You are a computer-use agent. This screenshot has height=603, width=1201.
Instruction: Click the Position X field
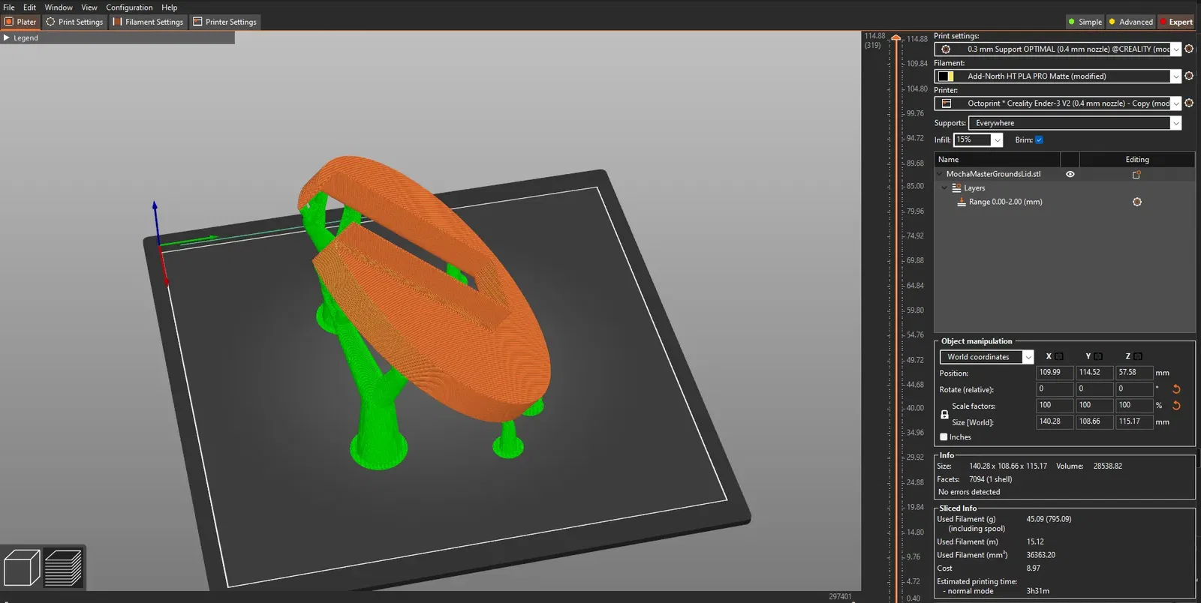[1055, 372]
